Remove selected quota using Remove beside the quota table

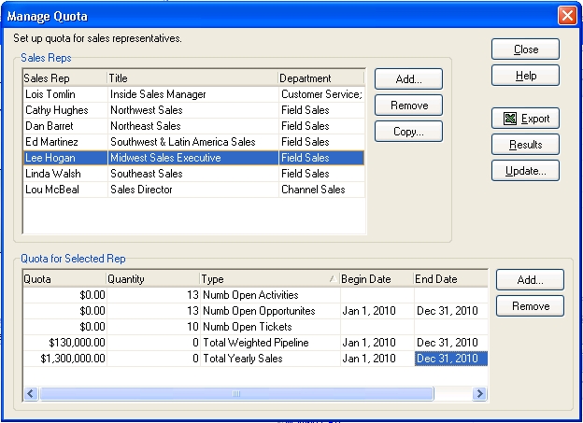[530, 306]
